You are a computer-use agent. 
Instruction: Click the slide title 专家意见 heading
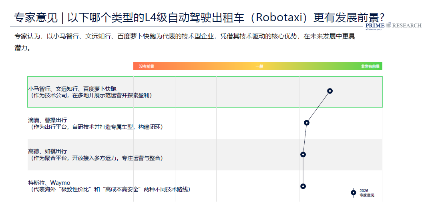click(199, 17)
